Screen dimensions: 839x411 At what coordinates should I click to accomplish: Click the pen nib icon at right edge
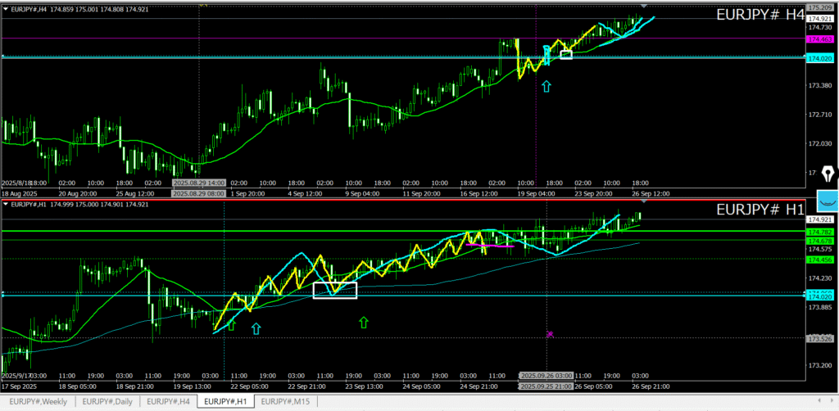point(827,174)
